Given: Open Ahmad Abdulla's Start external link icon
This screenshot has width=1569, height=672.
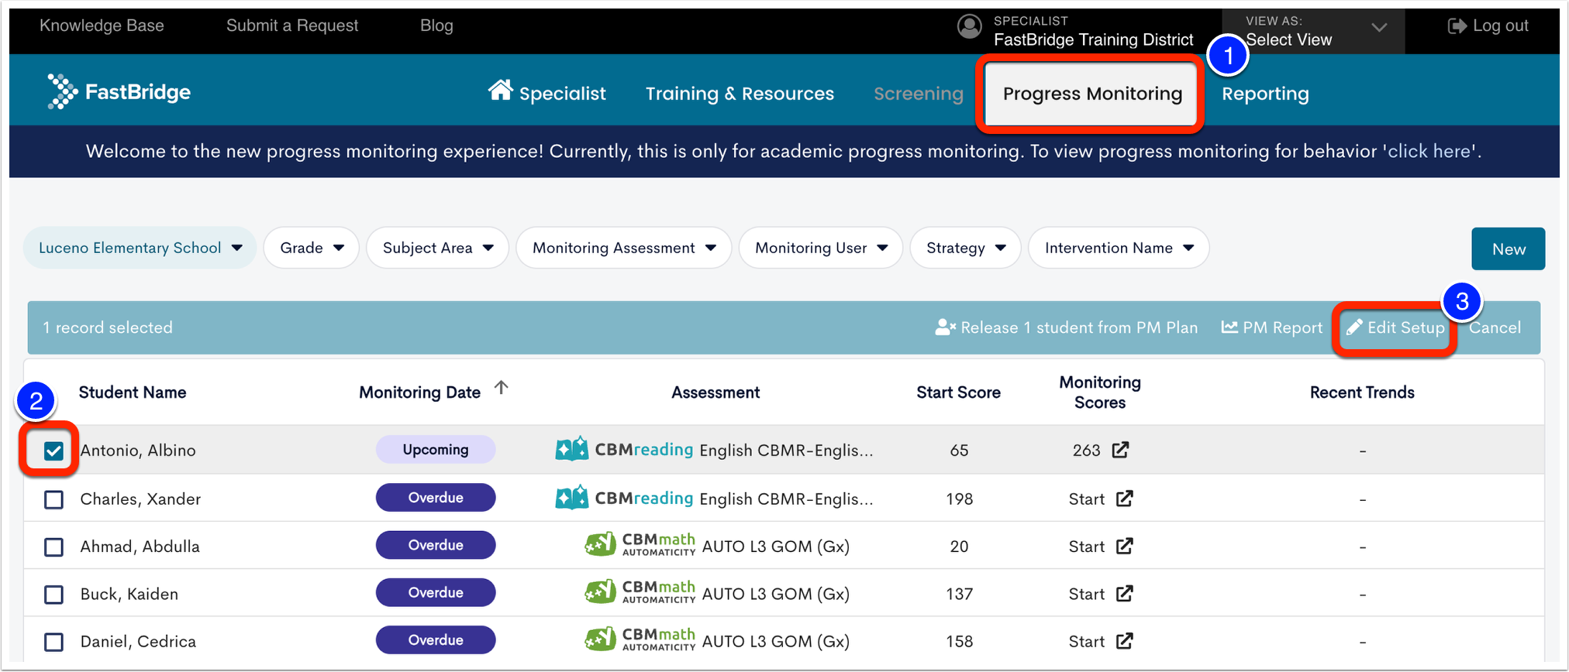Looking at the screenshot, I should (1124, 547).
